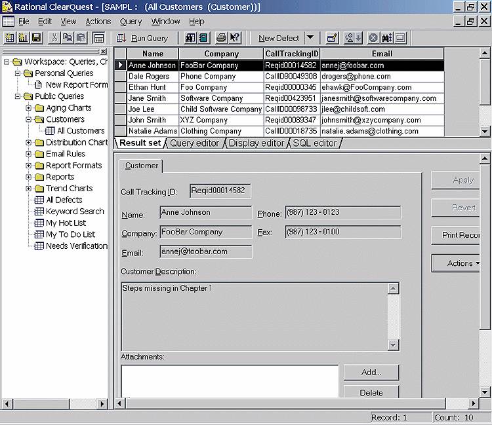The image size is (492, 425).
Task: Click the Save icon in the toolbar
Action: (37, 38)
